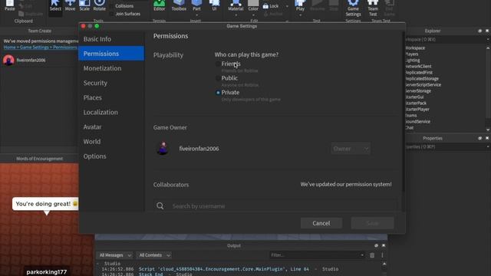Start a Team Test

pyautogui.click(x=373, y=8)
